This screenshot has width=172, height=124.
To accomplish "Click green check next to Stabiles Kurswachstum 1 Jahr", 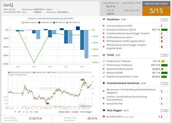I will (x=104, y=77).
